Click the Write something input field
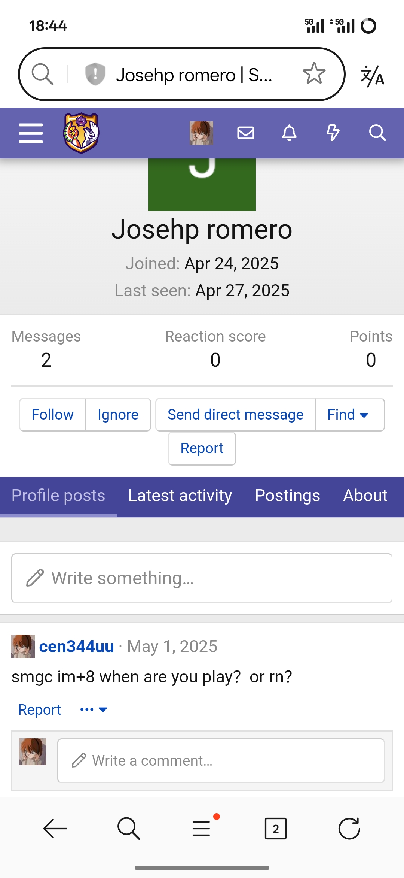The image size is (404, 878). pos(202,578)
